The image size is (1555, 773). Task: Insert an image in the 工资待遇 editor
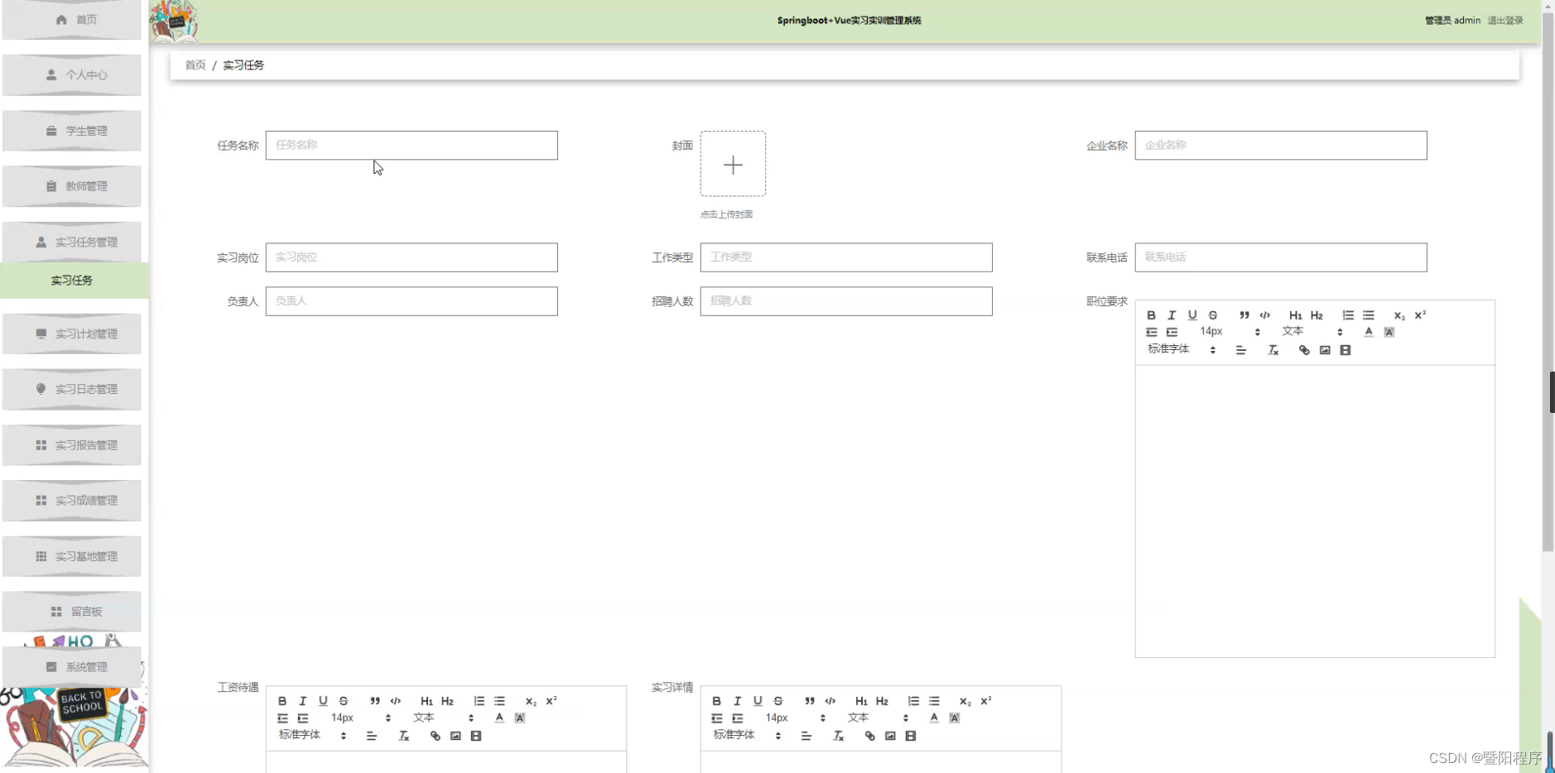point(456,737)
